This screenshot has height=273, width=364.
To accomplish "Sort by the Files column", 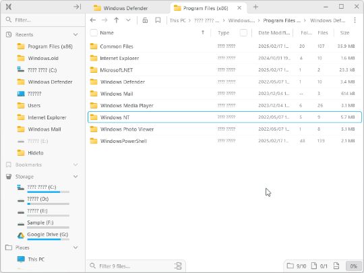I will (323, 33).
